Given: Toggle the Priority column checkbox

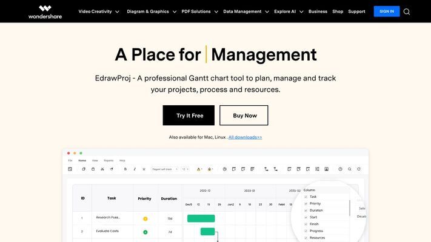Looking at the screenshot, I should click(x=306, y=204).
